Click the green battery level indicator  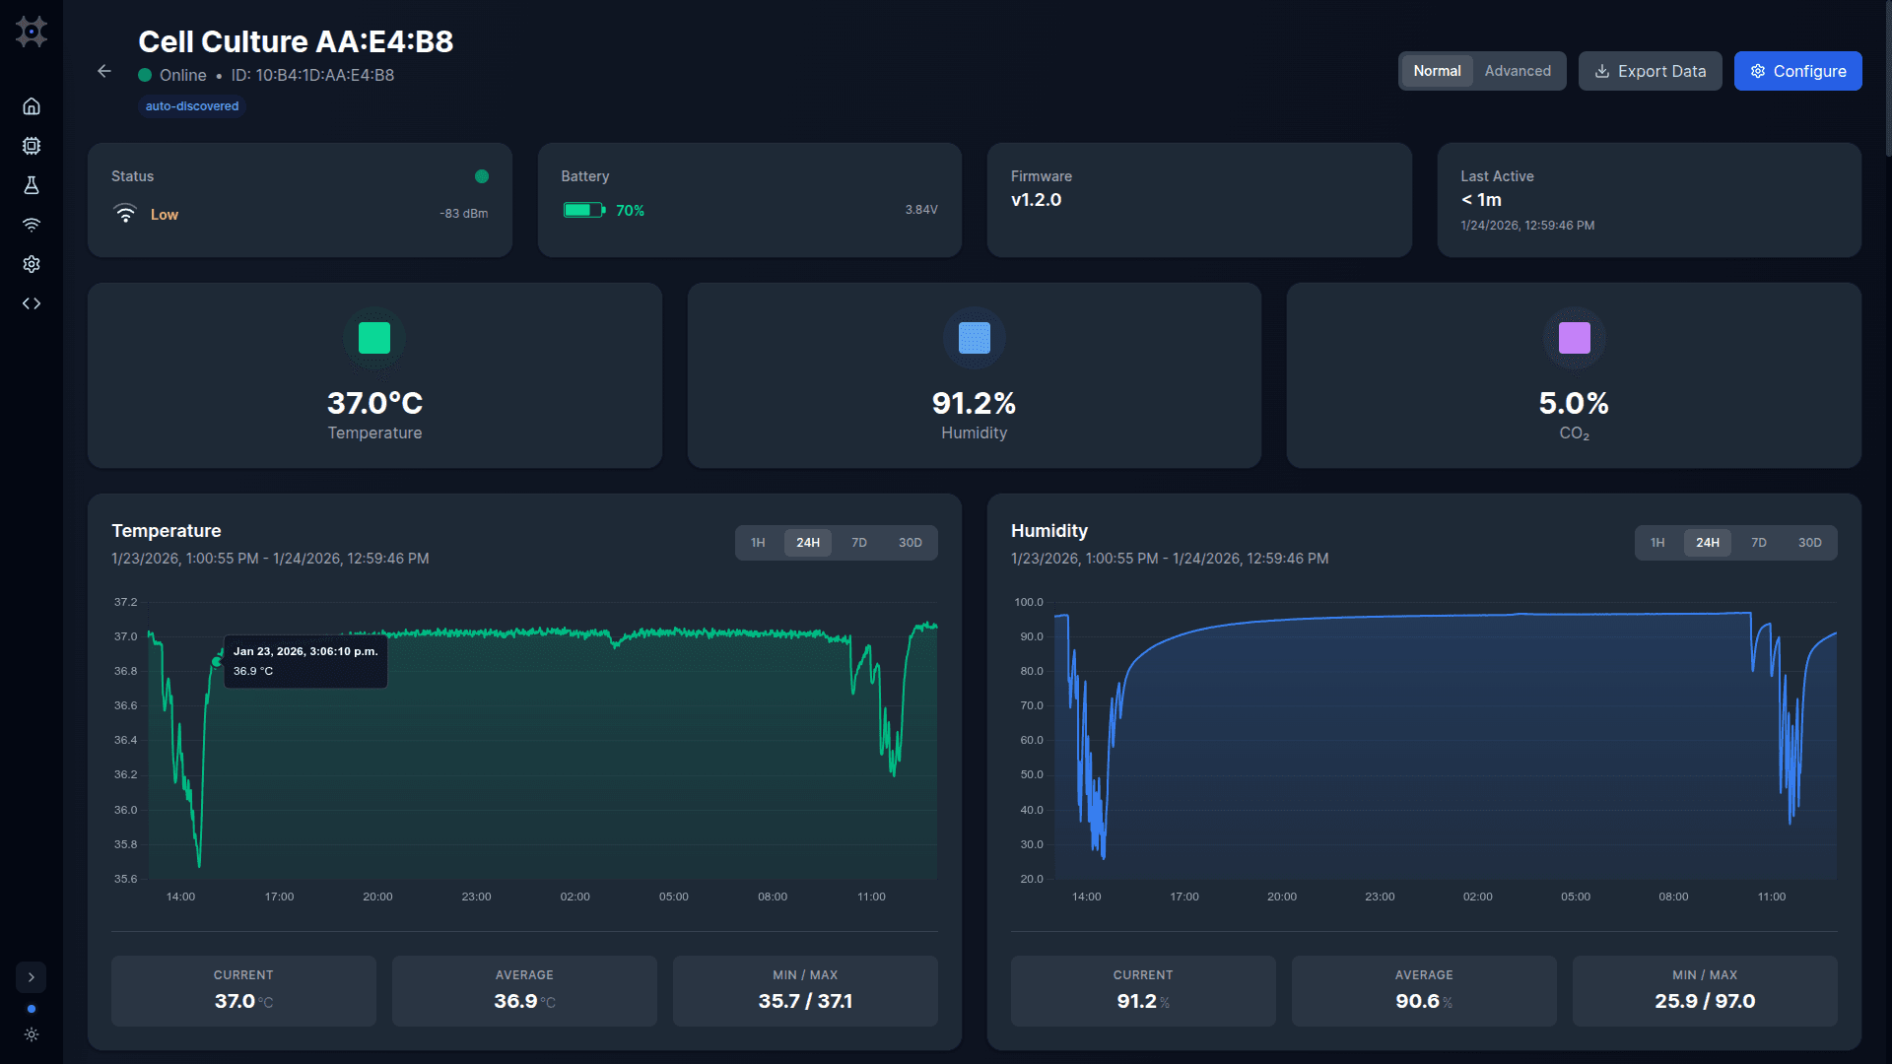point(584,210)
